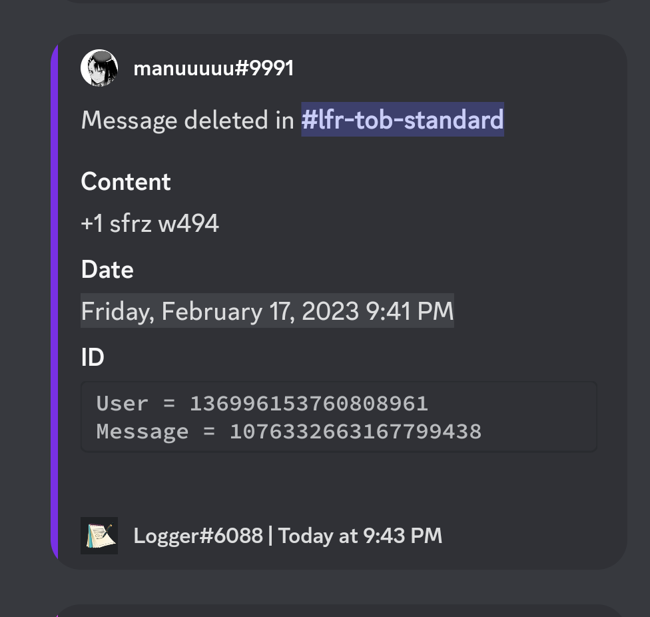Click the Date field heading

coord(107,270)
